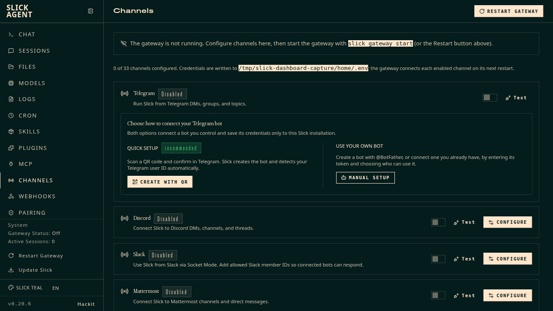Click the Slack channel broadcast icon
Viewport: 553px width, 311px height.
click(124, 255)
